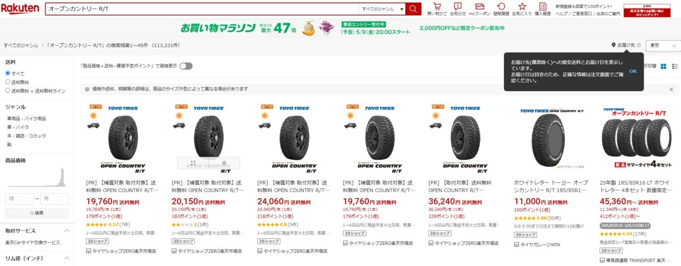This screenshot has width=681, height=266.
Task: Select 車用品・バイク用品 genre
Action: point(27,118)
